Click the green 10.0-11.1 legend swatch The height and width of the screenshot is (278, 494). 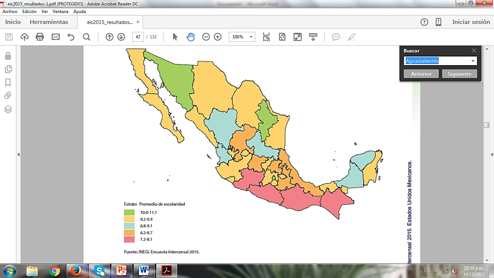tap(129, 212)
